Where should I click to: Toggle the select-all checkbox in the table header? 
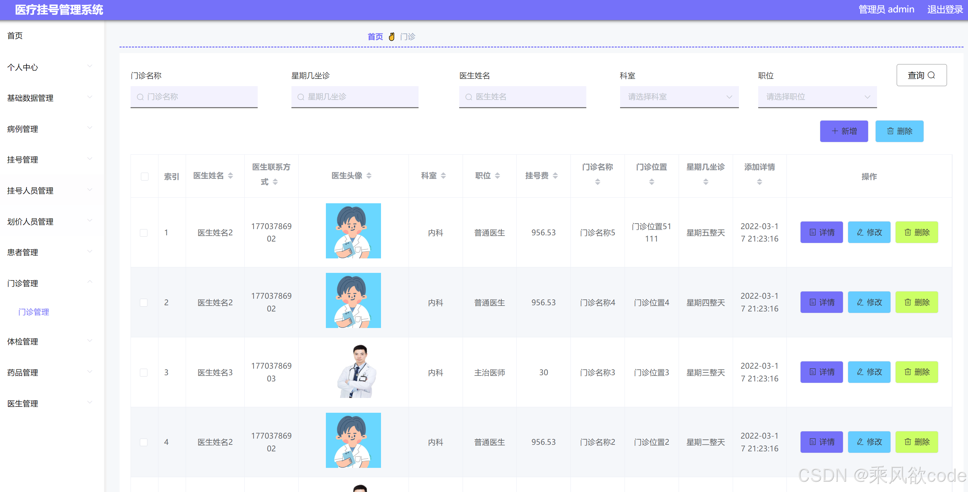click(144, 176)
